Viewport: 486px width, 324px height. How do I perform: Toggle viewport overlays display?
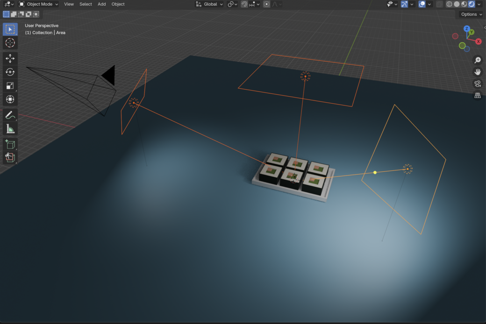click(422, 4)
